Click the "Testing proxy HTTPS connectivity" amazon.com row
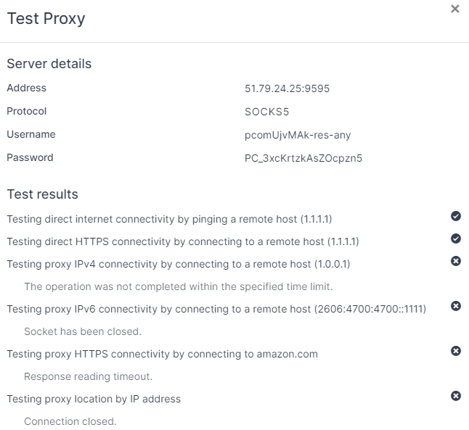 pos(162,354)
